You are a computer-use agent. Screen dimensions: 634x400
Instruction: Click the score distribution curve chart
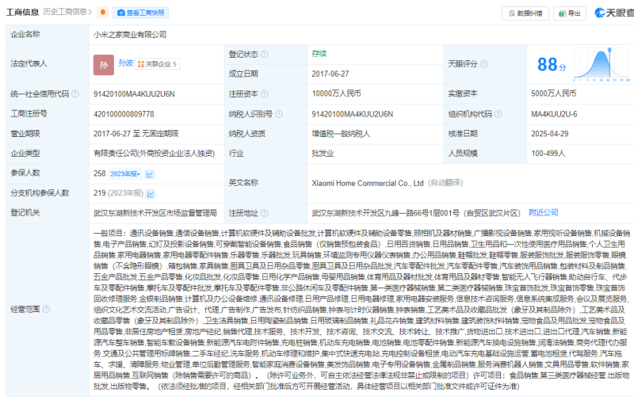coord(602,64)
